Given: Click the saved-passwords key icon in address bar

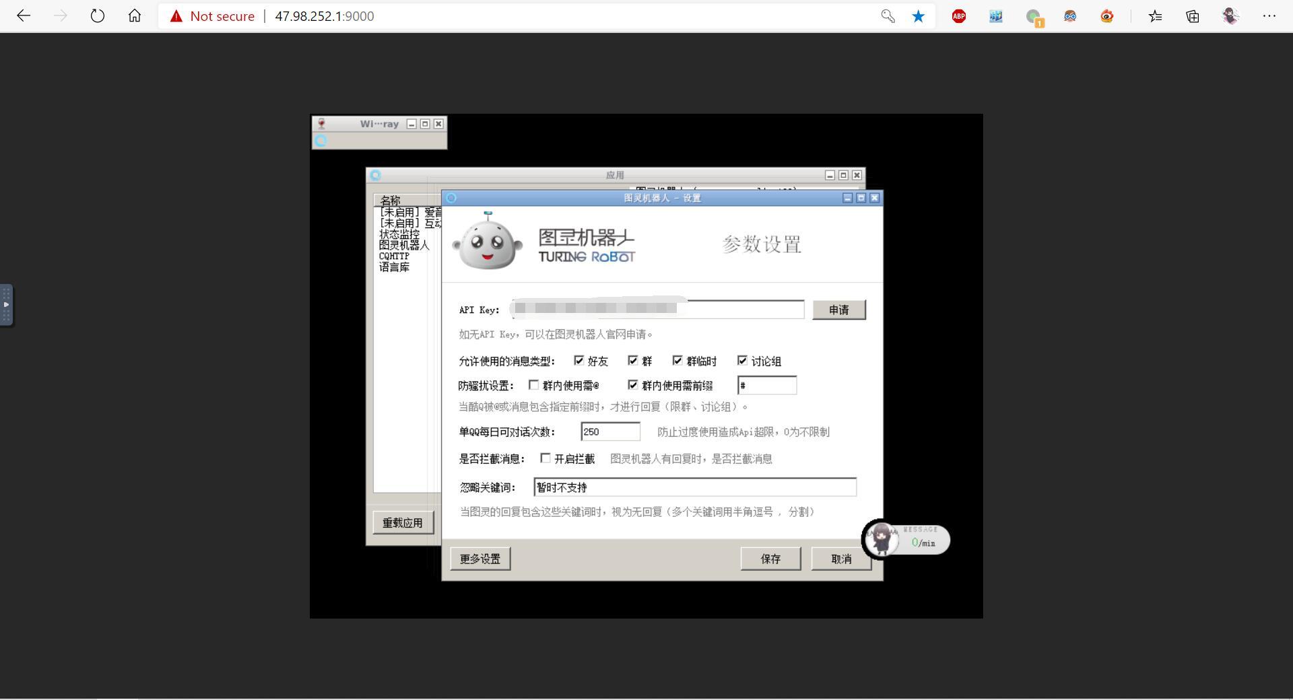Looking at the screenshot, I should click(888, 16).
